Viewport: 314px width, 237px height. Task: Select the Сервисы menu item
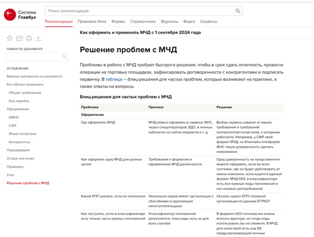coord(209,21)
